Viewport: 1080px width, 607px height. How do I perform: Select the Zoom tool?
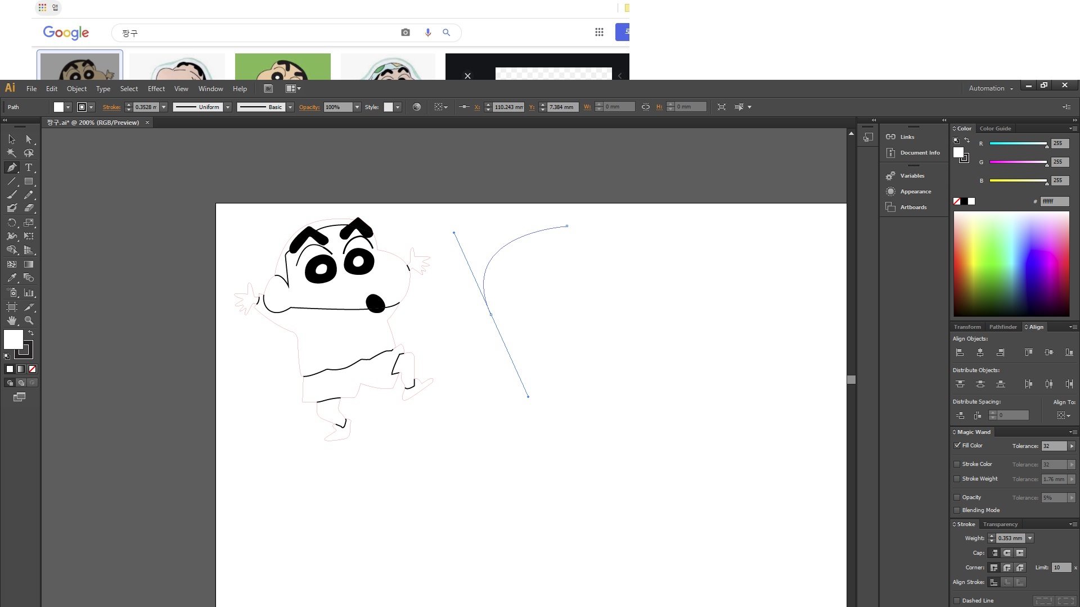click(x=29, y=320)
